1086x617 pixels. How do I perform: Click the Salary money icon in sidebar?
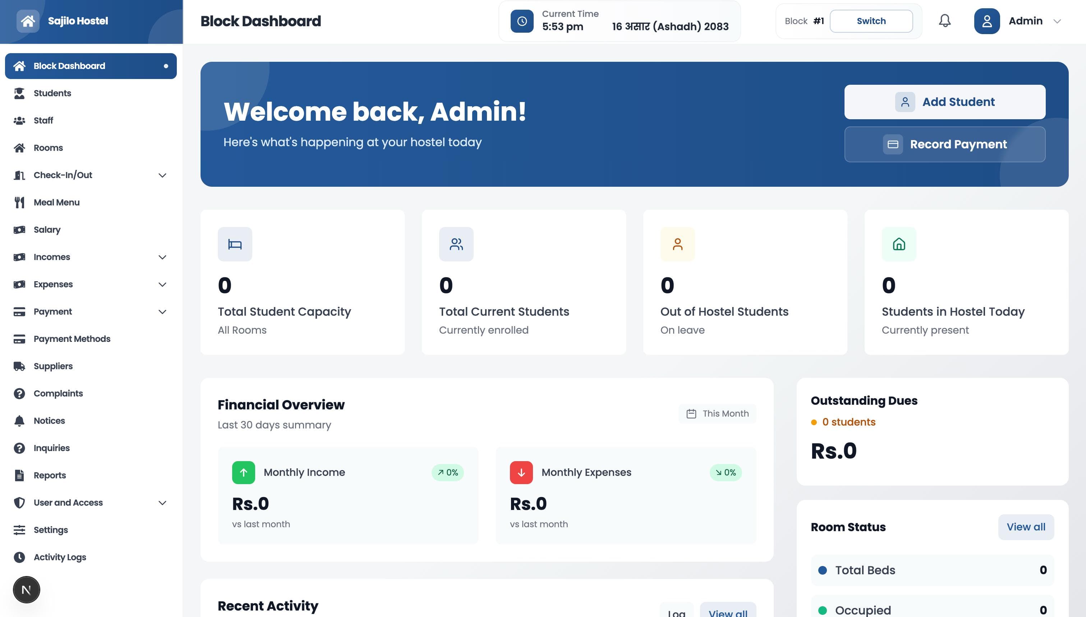pyautogui.click(x=19, y=230)
